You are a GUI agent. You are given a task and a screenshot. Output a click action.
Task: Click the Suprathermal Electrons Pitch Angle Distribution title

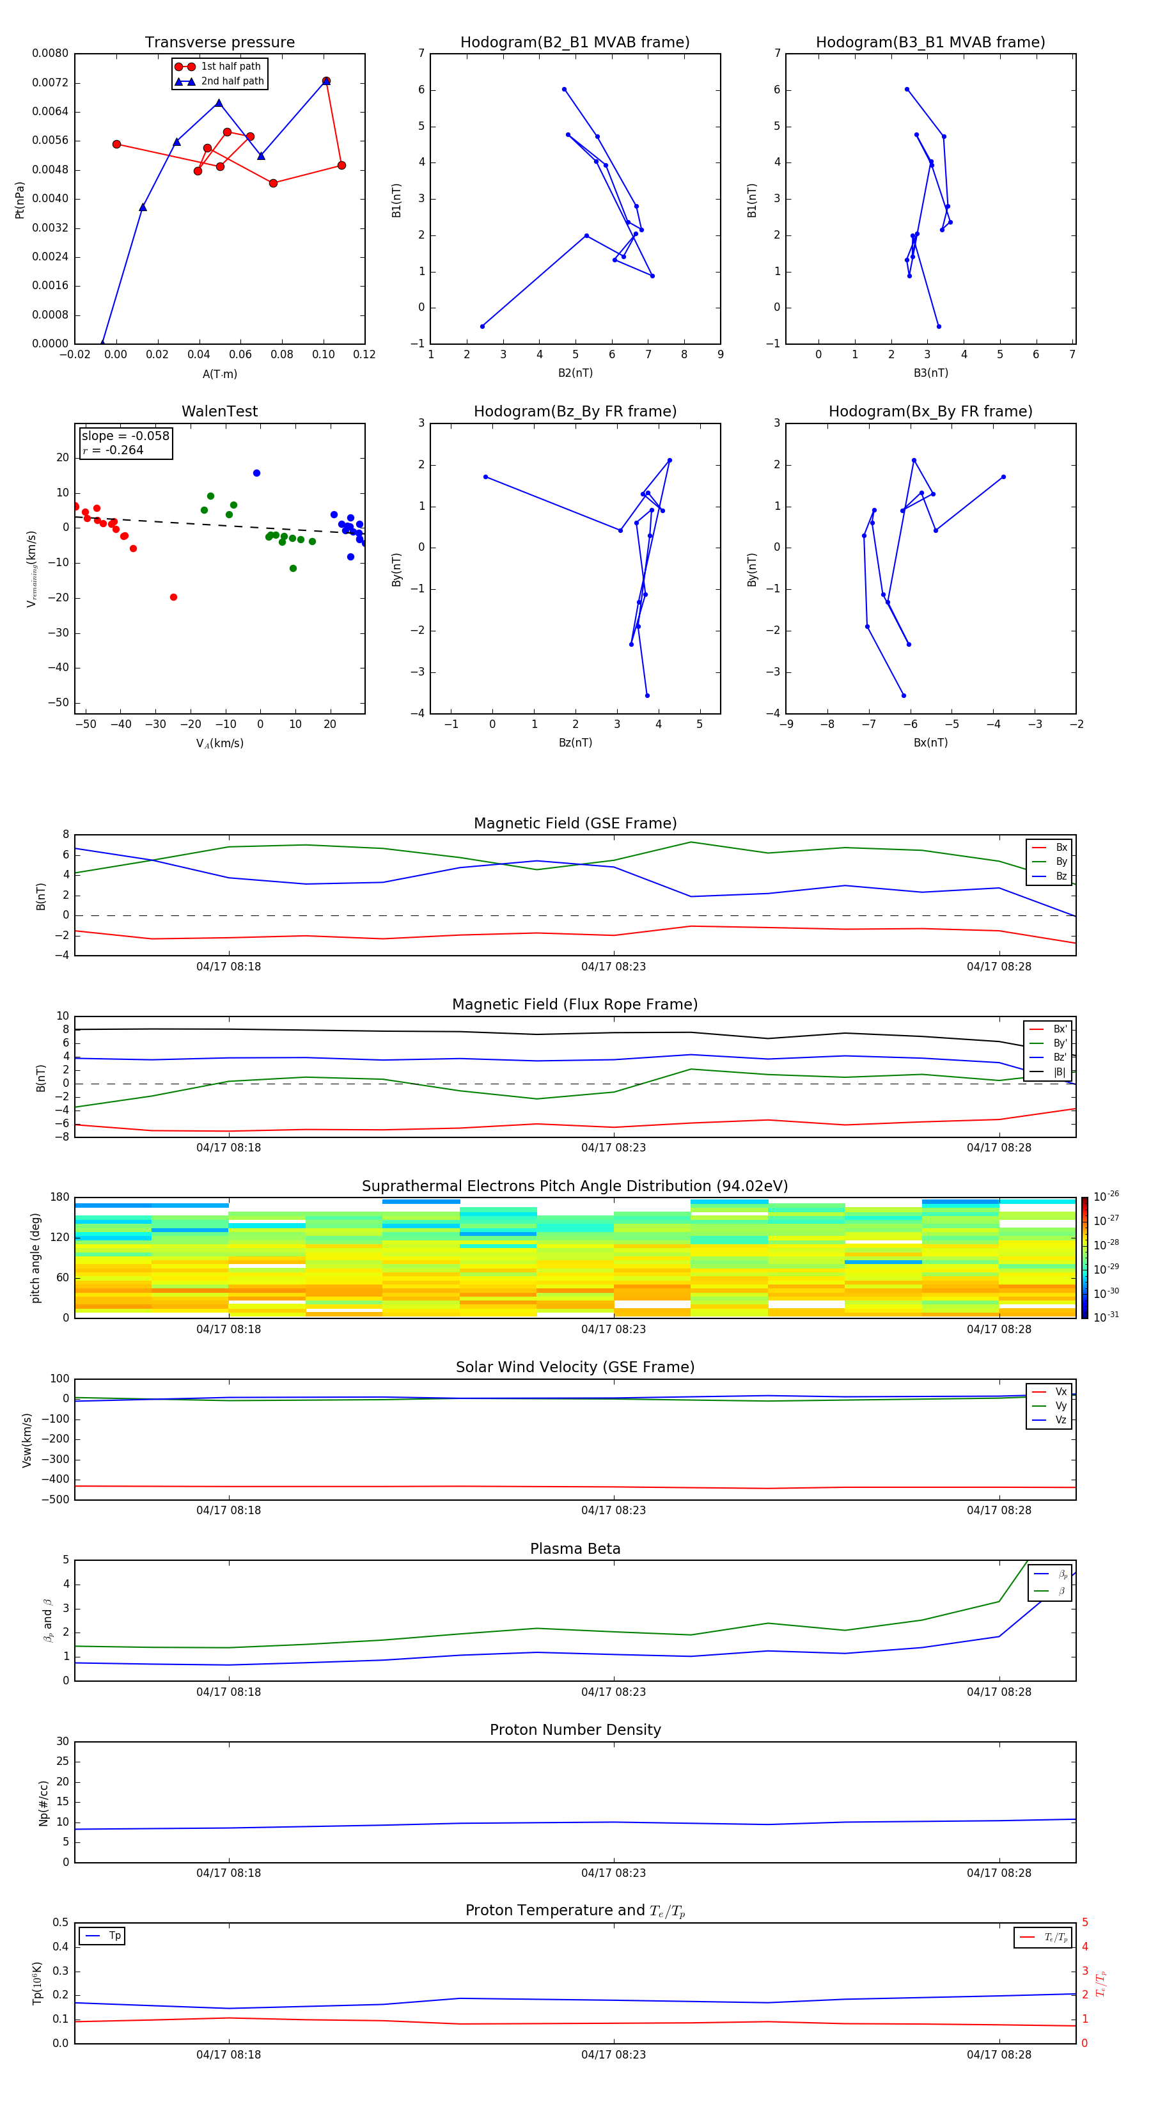click(x=575, y=1187)
